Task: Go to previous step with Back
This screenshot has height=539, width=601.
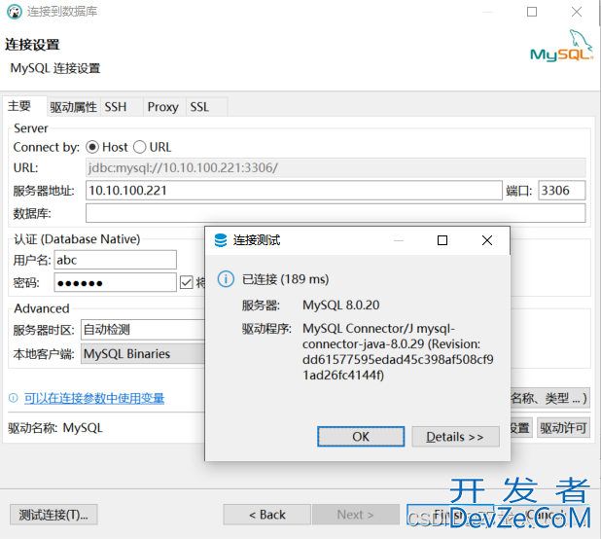Action: point(267,515)
